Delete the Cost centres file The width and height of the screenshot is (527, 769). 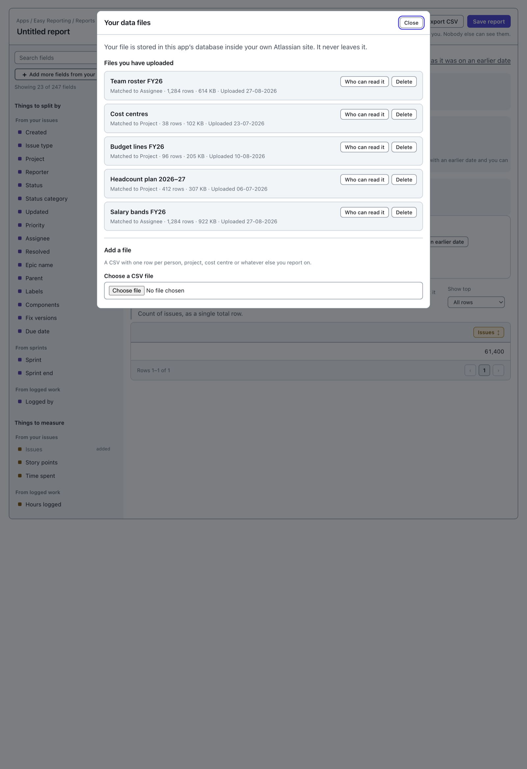click(404, 114)
